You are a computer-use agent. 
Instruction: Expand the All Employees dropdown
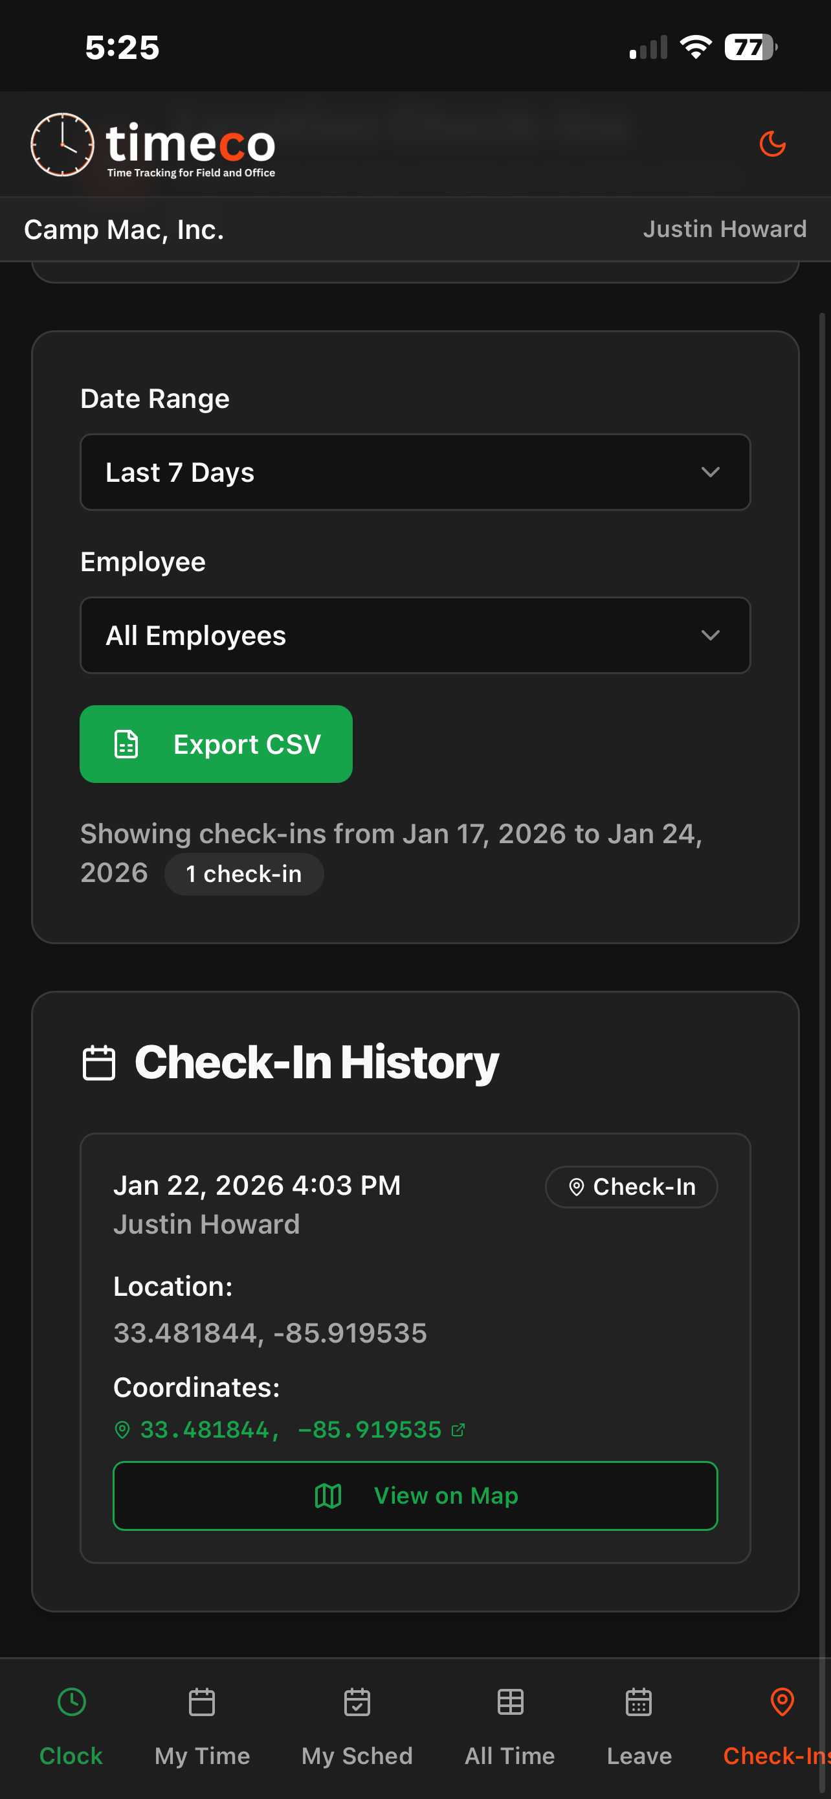click(415, 635)
